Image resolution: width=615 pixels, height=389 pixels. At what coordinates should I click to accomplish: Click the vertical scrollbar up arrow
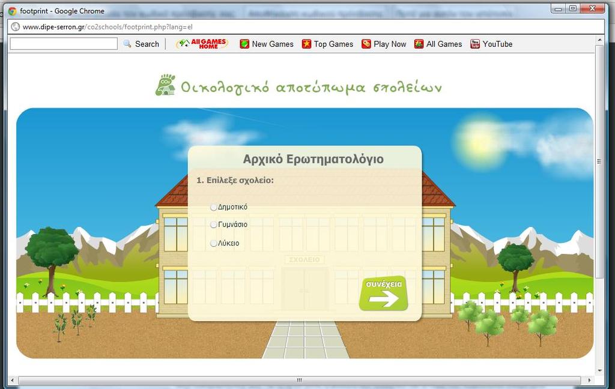(599, 40)
